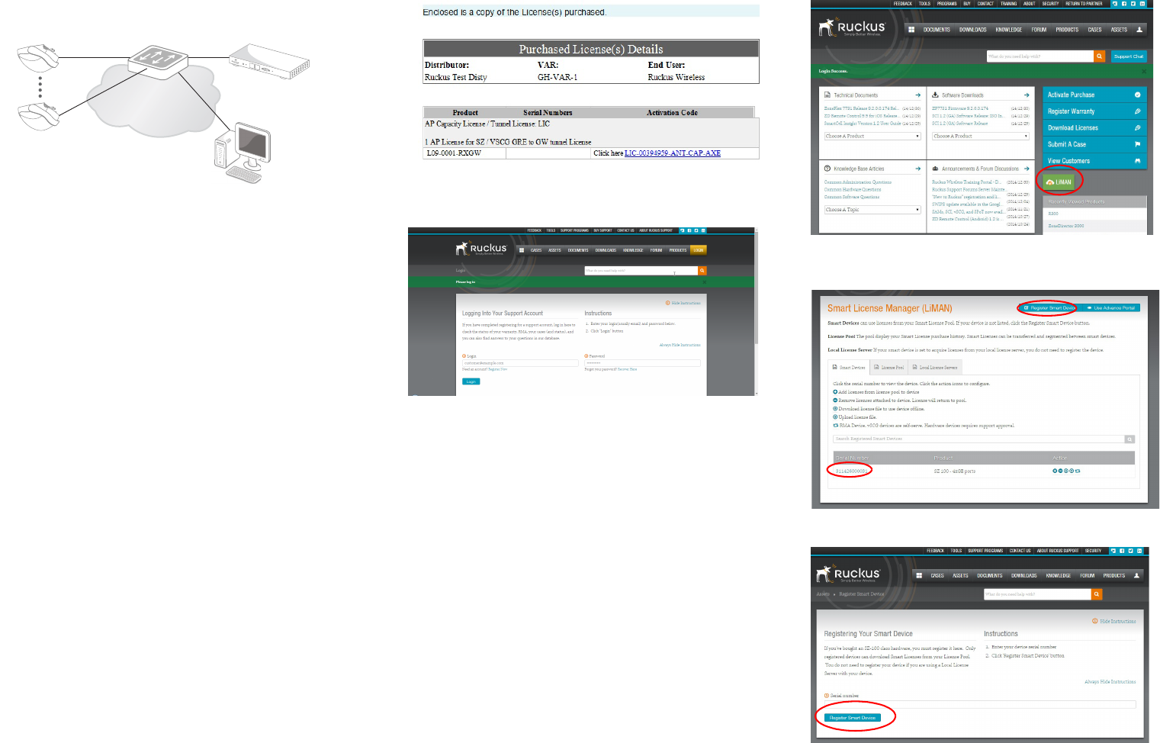Open PRODUCTS in the Login Success dashboard navigation
The height and width of the screenshot is (743, 1160).
1067,30
